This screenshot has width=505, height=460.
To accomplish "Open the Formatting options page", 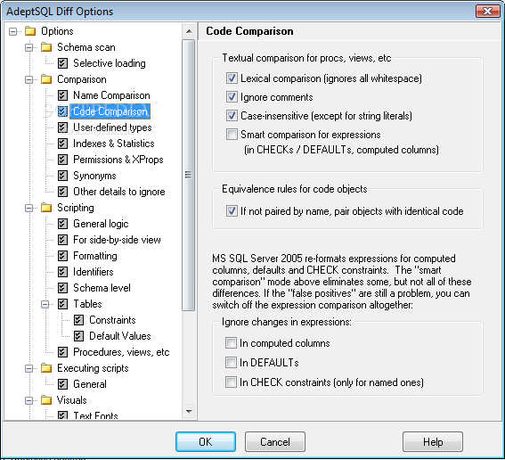I will click(x=95, y=256).
